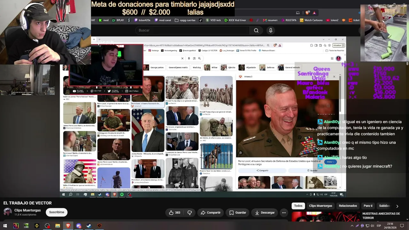The height and width of the screenshot is (230, 409).
Task: Select the 'Subidas' filter chip
Action: tap(384, 206)
